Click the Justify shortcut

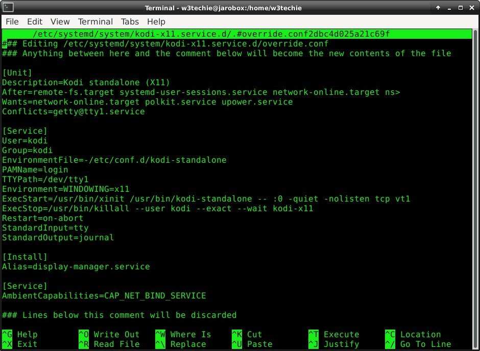(x=334, y=344)
